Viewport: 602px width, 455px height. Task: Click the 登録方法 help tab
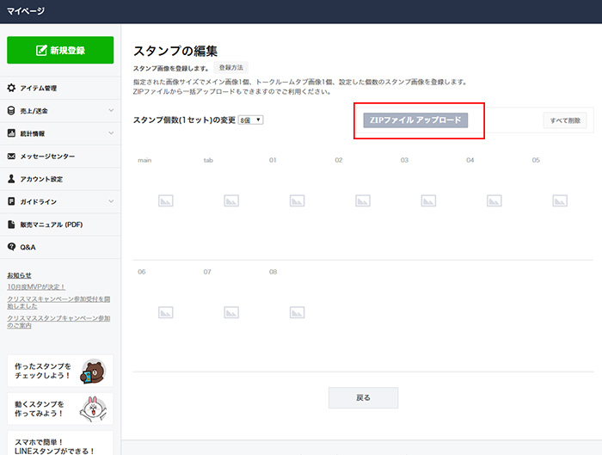[231, 67]
